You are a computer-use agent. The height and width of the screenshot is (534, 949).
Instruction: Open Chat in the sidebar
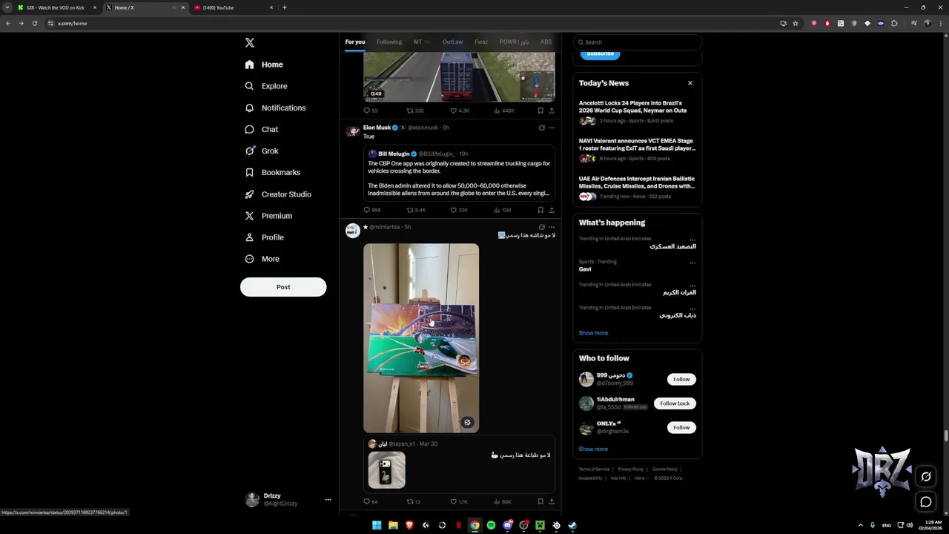(261, 129)
